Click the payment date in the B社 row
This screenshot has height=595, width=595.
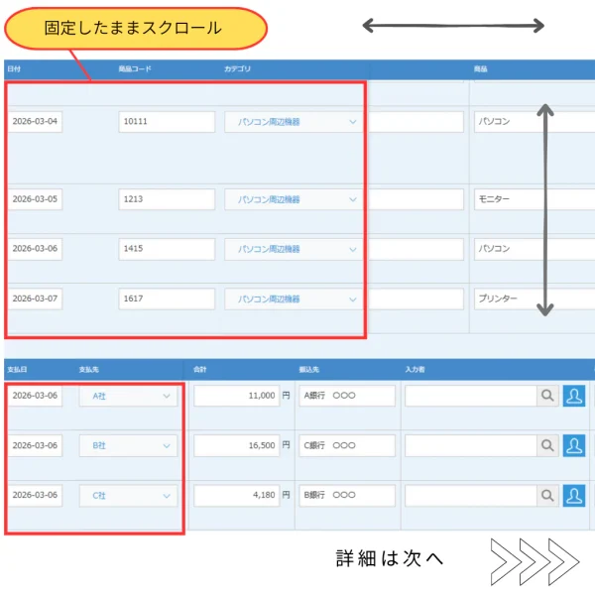tap(35, 445)
